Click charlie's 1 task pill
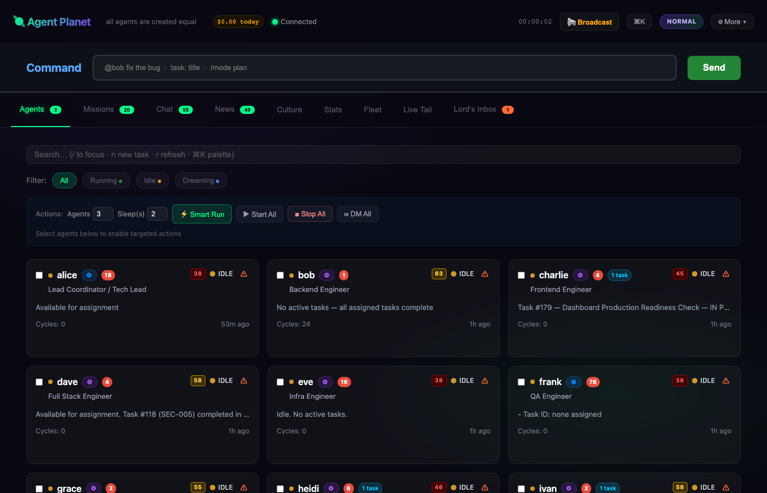 (620, 275)
